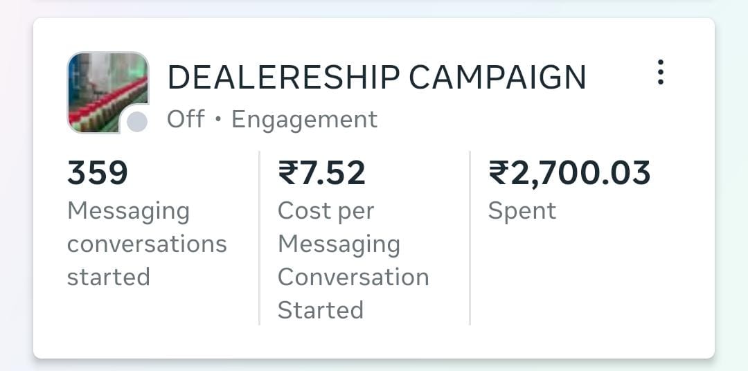This screenshot has height=371, width=748.
Task: Open the three-dot more options menu
Action: click(660, 72)
